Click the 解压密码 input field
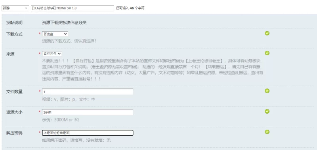The height and width of the screenshot is (150, 317). [88, 133]
